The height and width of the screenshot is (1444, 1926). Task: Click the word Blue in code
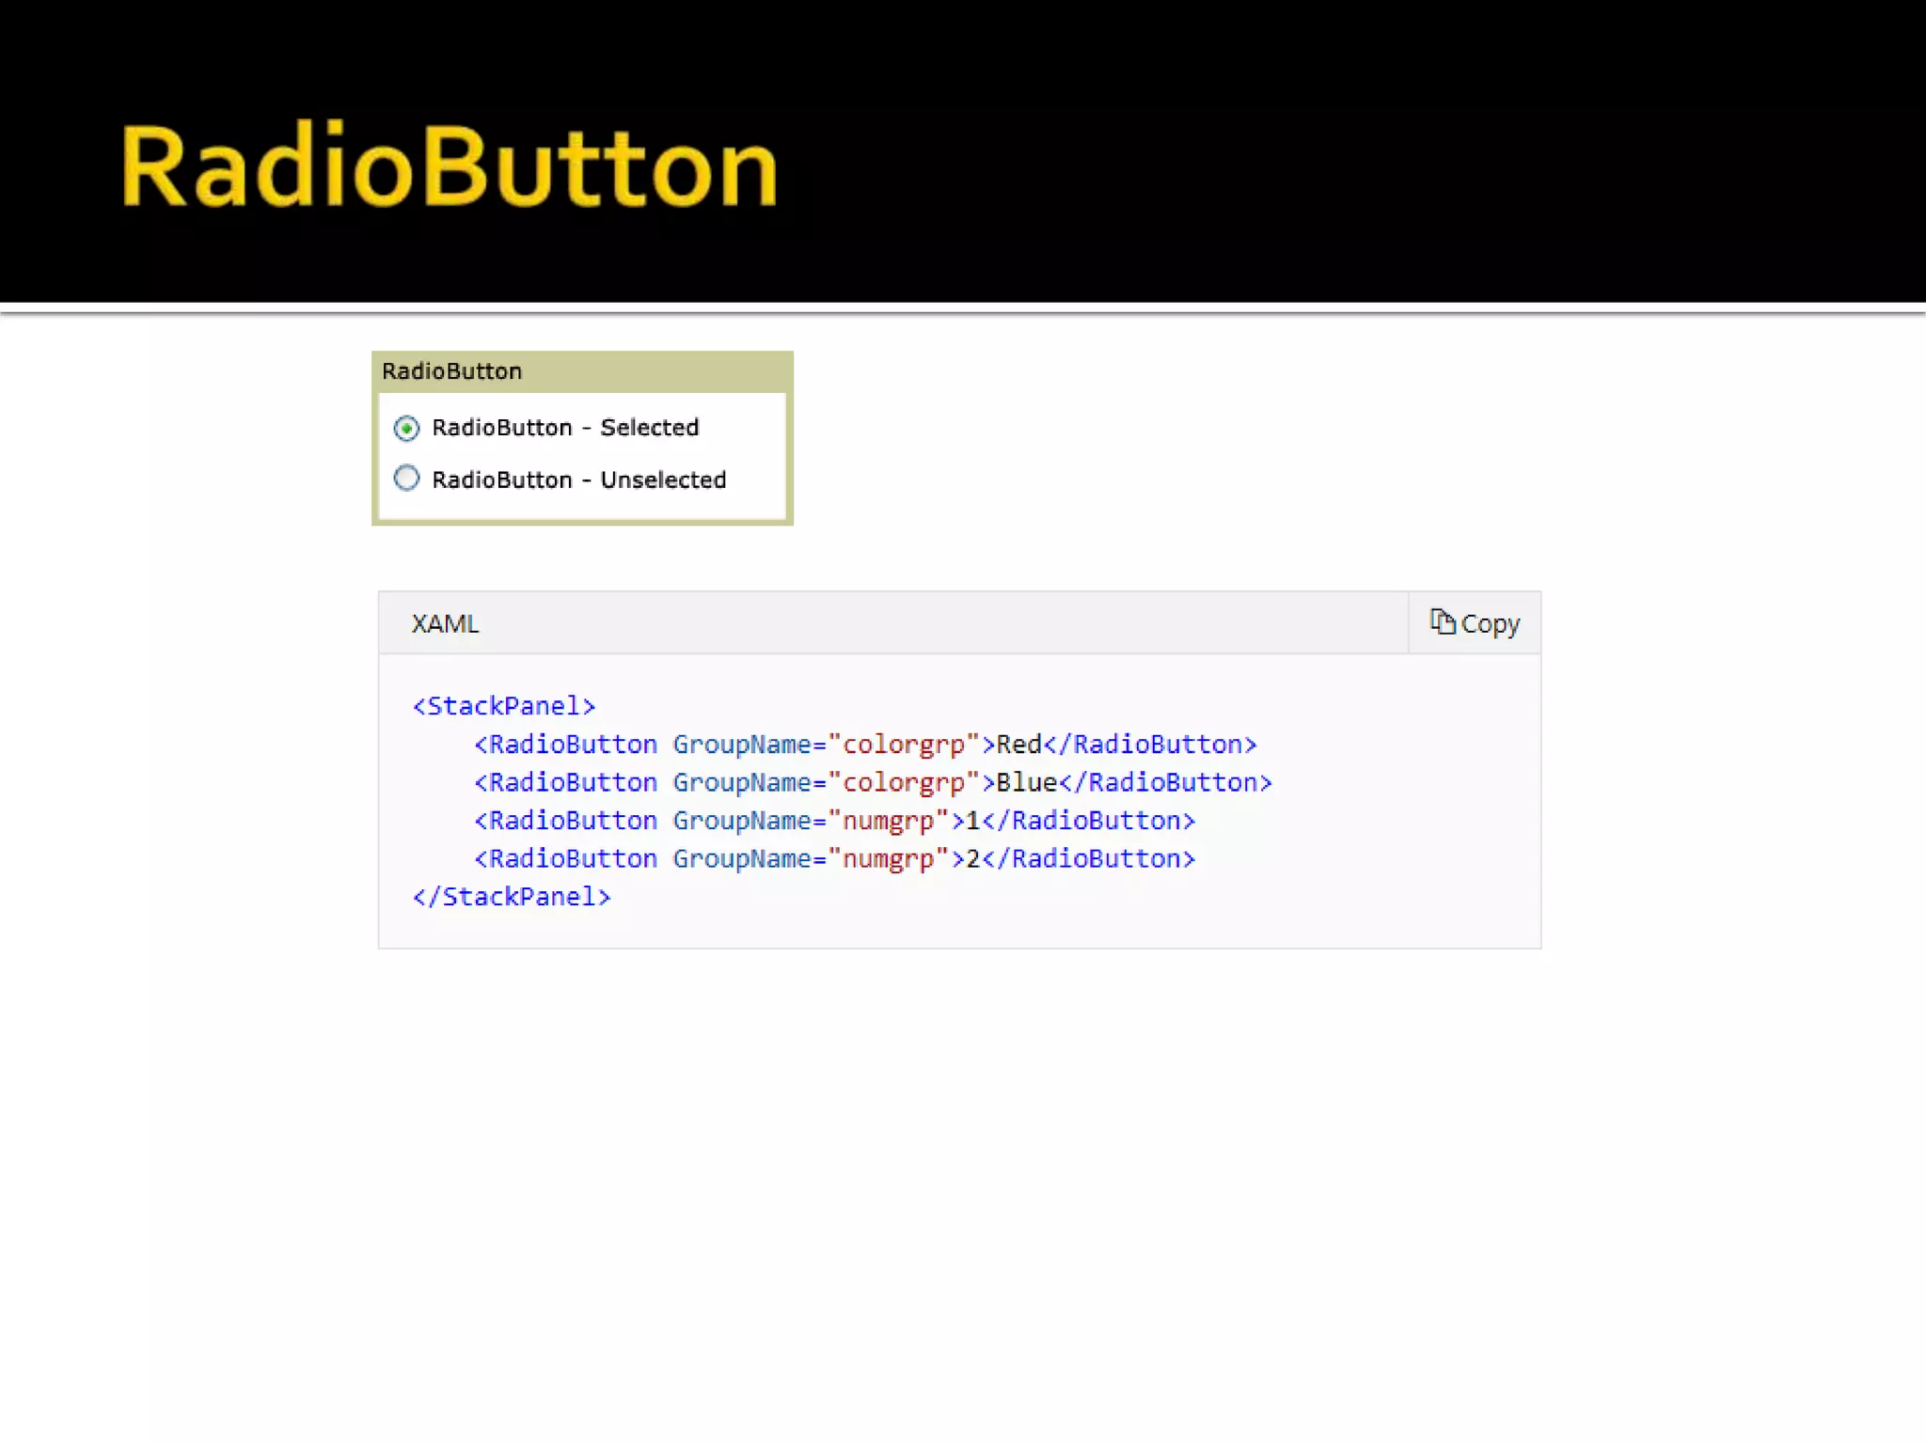1027,782
